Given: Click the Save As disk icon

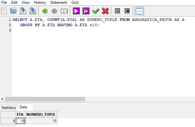Looking at the screenshot, I should pos(33,11).
